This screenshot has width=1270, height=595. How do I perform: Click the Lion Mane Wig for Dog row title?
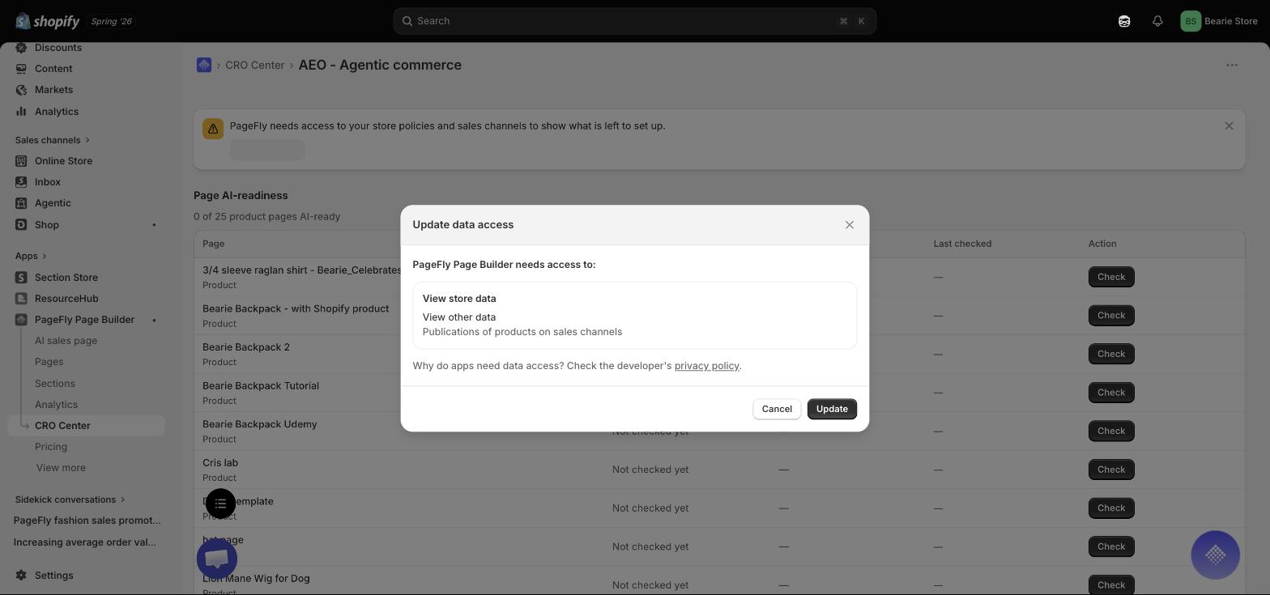point(256,579)
